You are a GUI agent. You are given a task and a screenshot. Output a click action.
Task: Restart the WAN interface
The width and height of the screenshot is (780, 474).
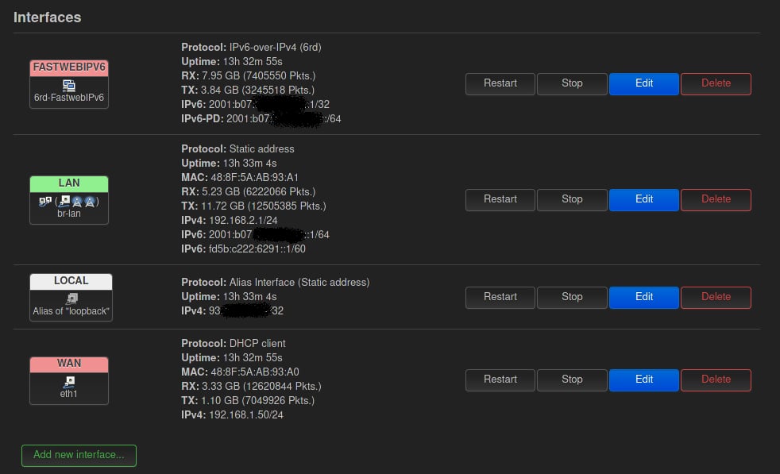pyautogui.click(x=500, y=380)
